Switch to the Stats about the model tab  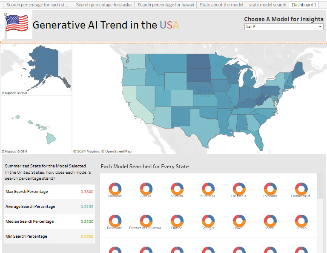[221, 5]
